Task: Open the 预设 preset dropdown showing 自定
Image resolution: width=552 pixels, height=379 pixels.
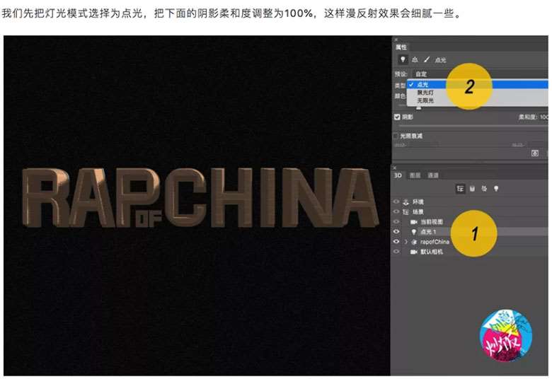Action: click(481, 74)
